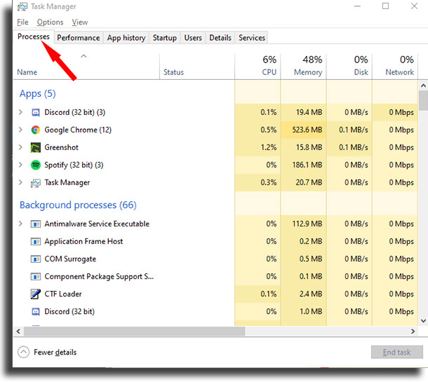This screenshot has height=382, width=428.
Task: Click the 523.6 MB memory cell
Action: (x=304, y=130)
